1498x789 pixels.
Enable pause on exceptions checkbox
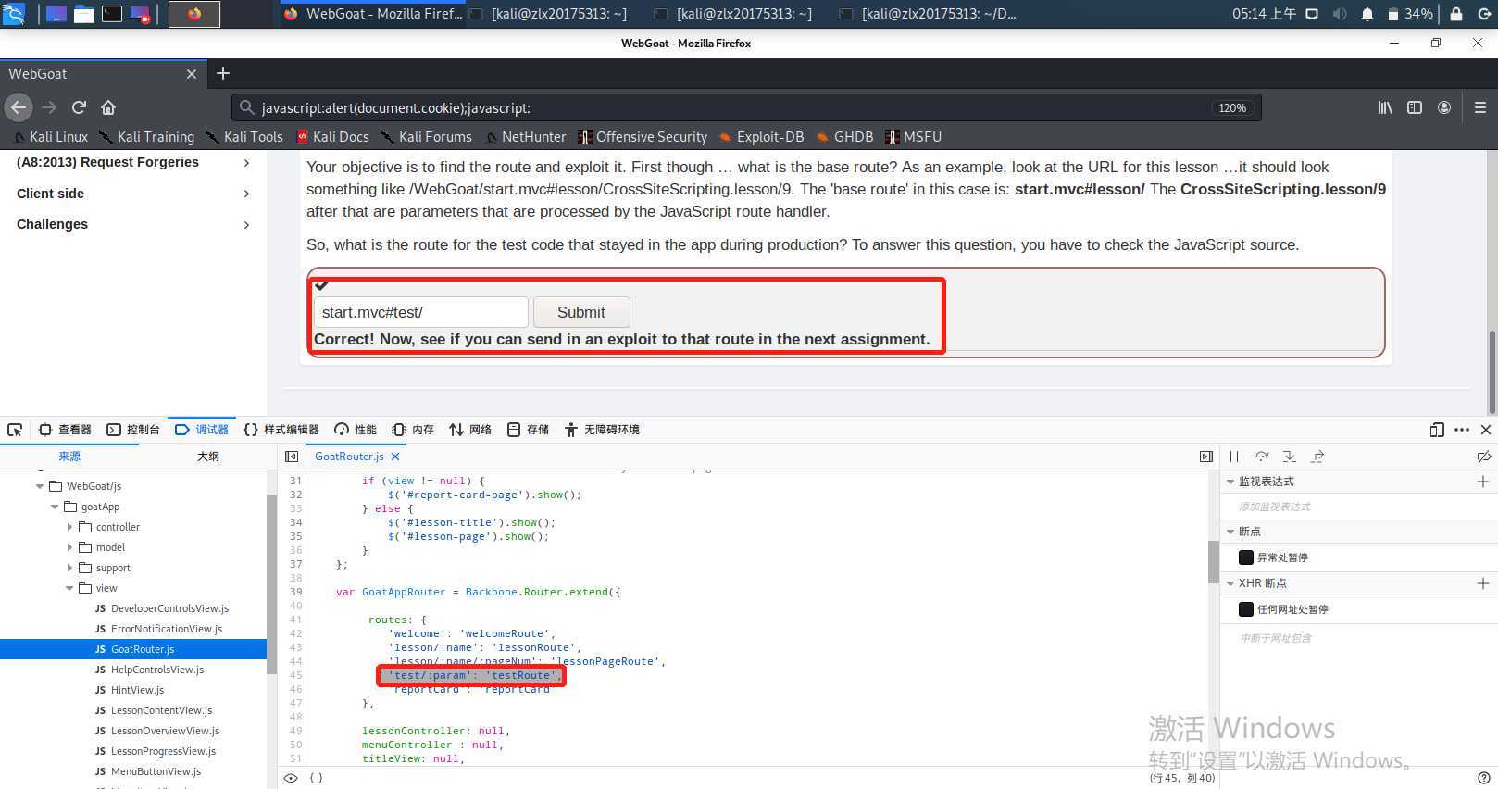point(1246,557)
